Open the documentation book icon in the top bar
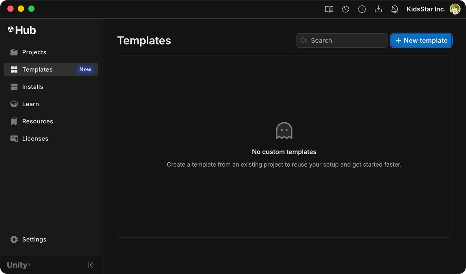The image size is (466, 274). coord(329,9)
